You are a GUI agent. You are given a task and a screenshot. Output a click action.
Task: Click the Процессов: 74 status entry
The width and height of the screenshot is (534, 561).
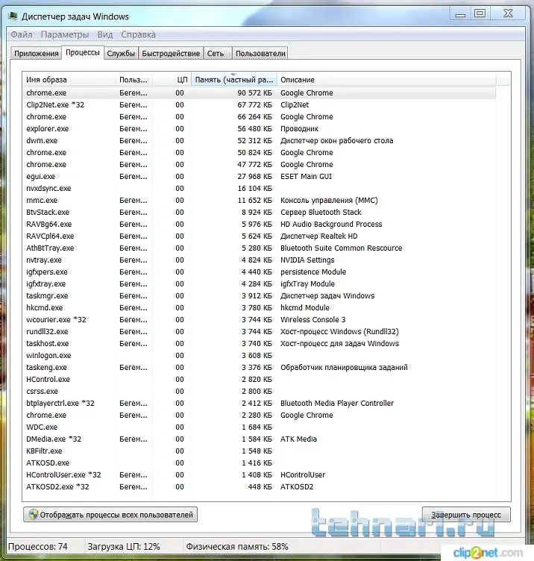click(x=38, y=547)
